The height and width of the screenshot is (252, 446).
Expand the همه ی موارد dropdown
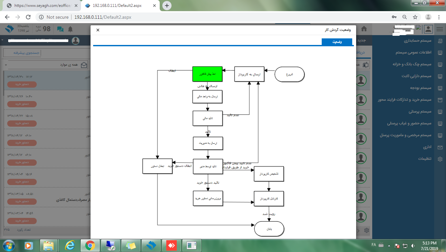6,65
